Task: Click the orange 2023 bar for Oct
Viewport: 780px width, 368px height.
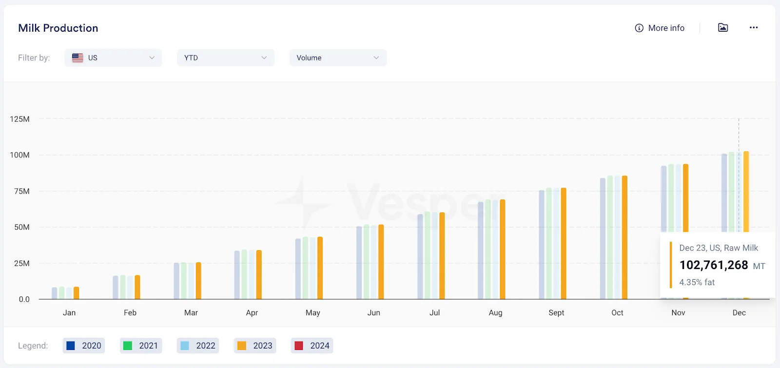Action: 625,237
